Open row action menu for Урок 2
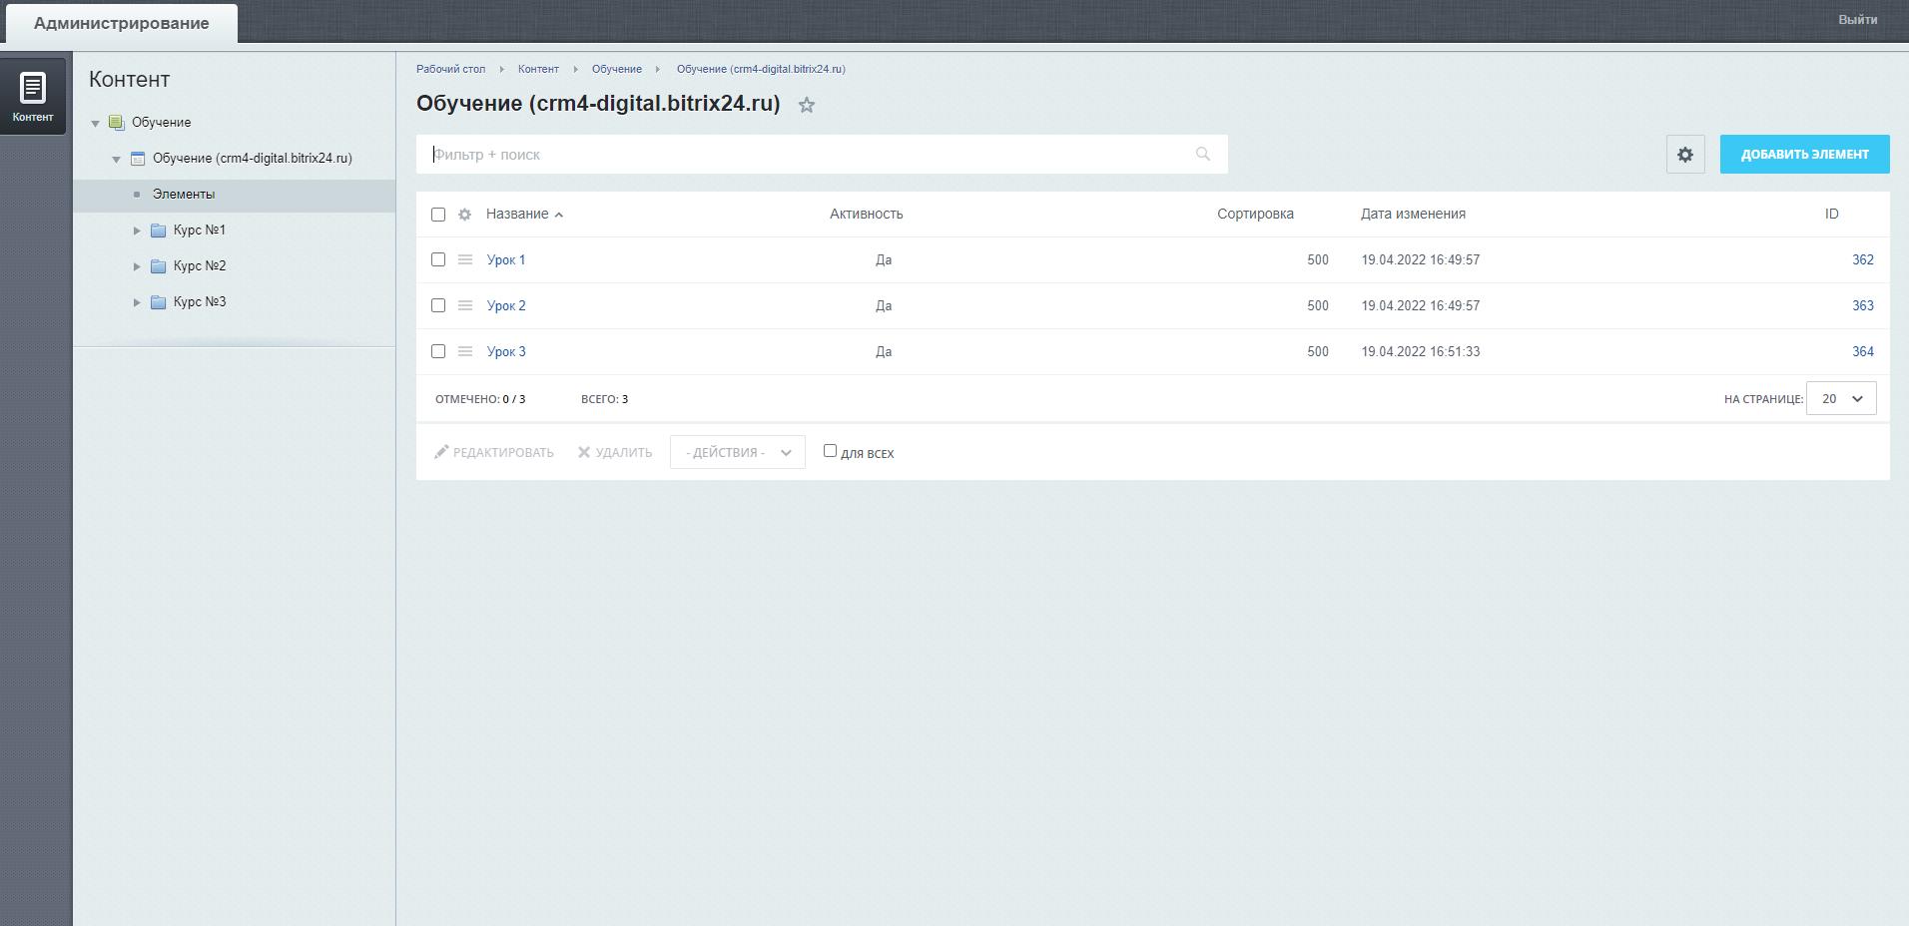 click(464, 305)
